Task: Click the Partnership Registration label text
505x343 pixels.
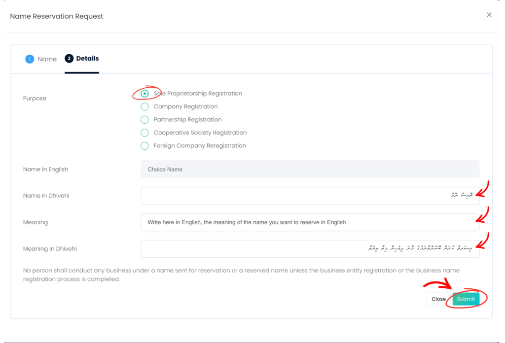Action: pos(187,120)
